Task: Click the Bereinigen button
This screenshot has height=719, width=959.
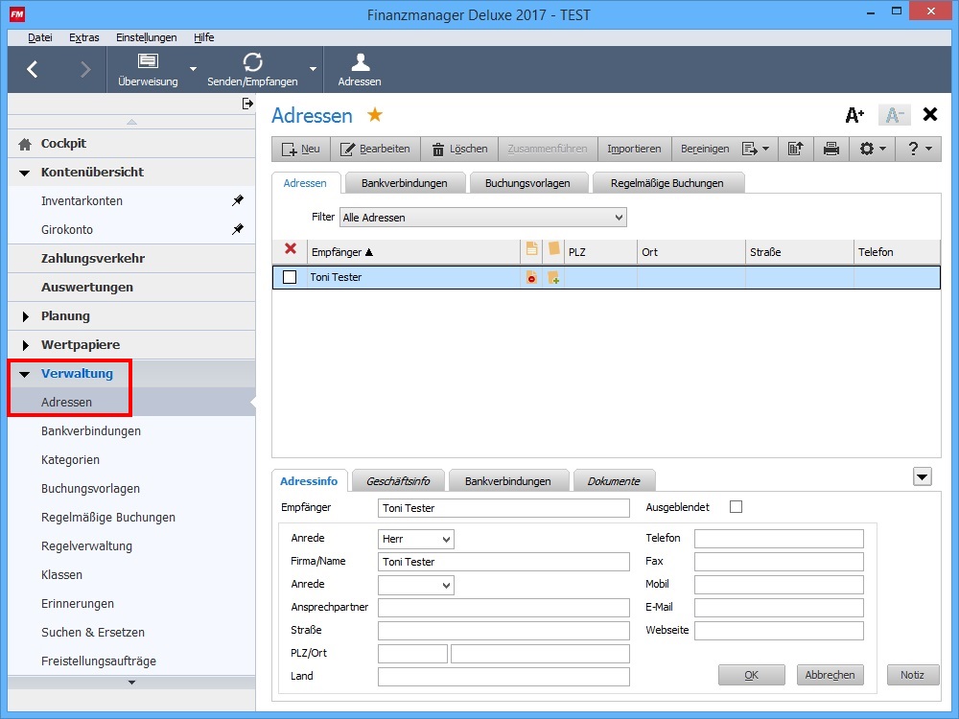Action: pos(705,149)
